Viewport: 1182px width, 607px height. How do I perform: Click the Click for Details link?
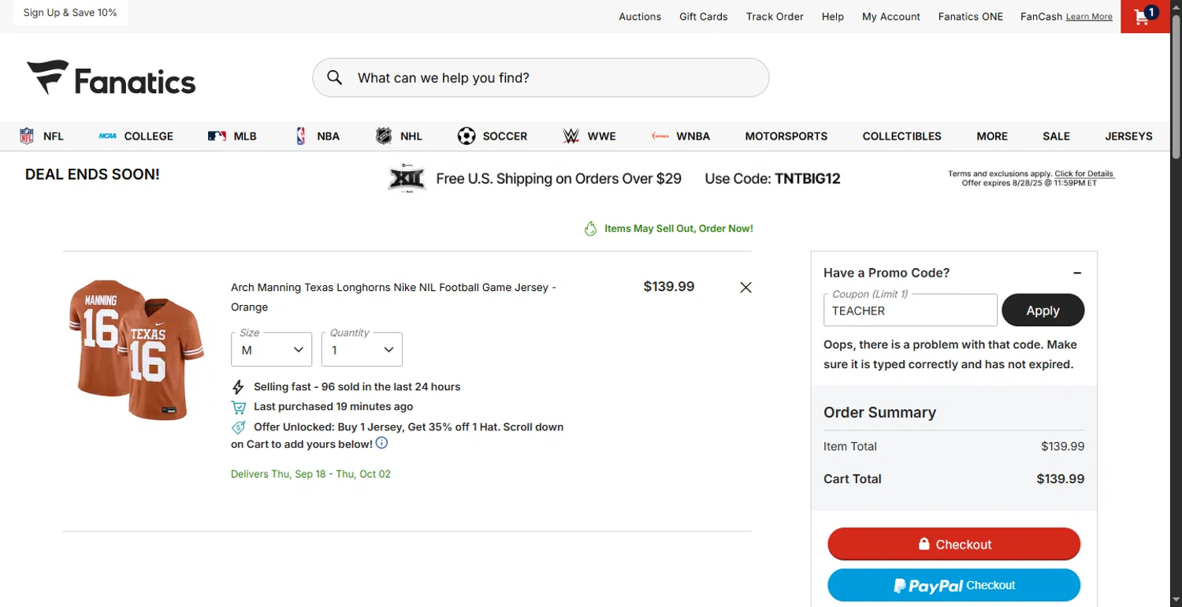1084,173
